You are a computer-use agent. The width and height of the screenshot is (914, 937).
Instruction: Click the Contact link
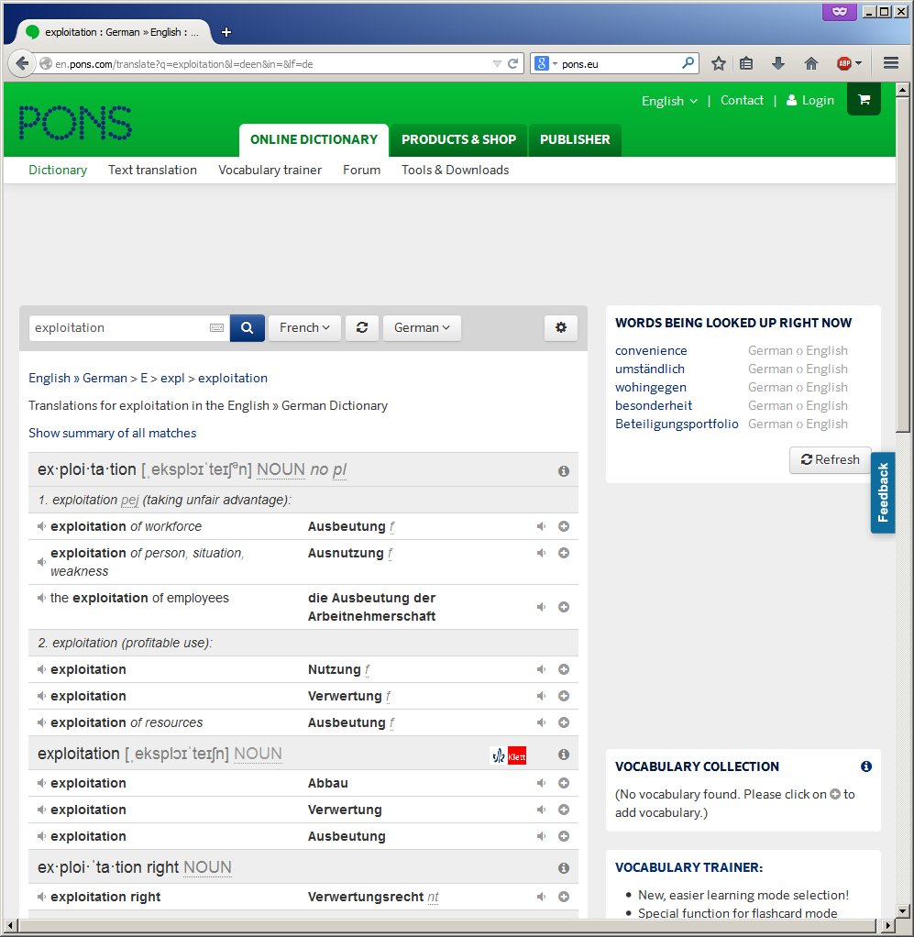(742, 101)
